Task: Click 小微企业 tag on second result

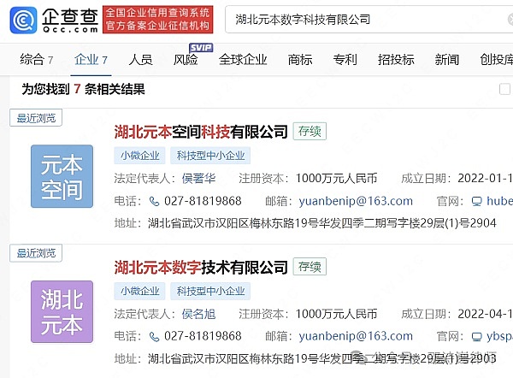Action: click(138, 290)
